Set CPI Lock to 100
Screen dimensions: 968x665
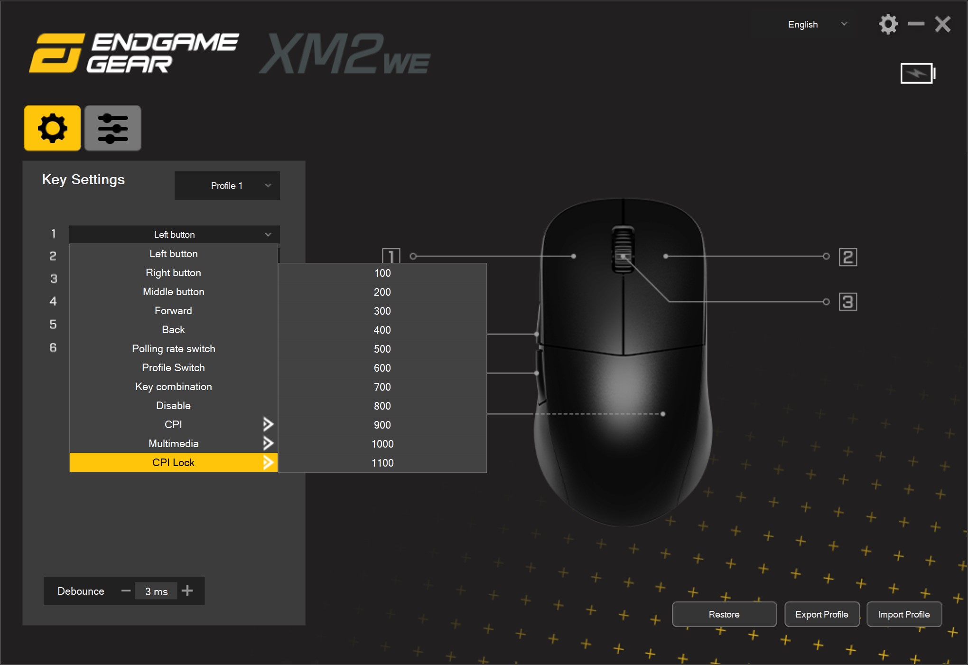[382, 273]
